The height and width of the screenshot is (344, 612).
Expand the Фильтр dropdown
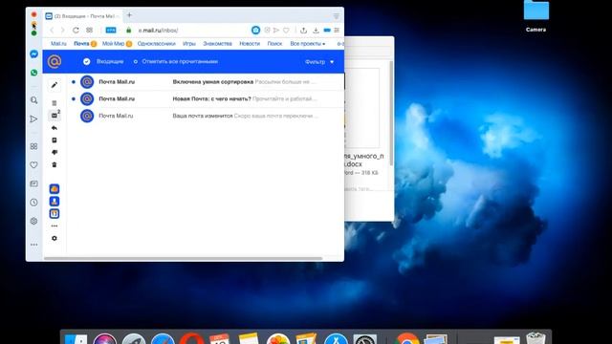319,61
